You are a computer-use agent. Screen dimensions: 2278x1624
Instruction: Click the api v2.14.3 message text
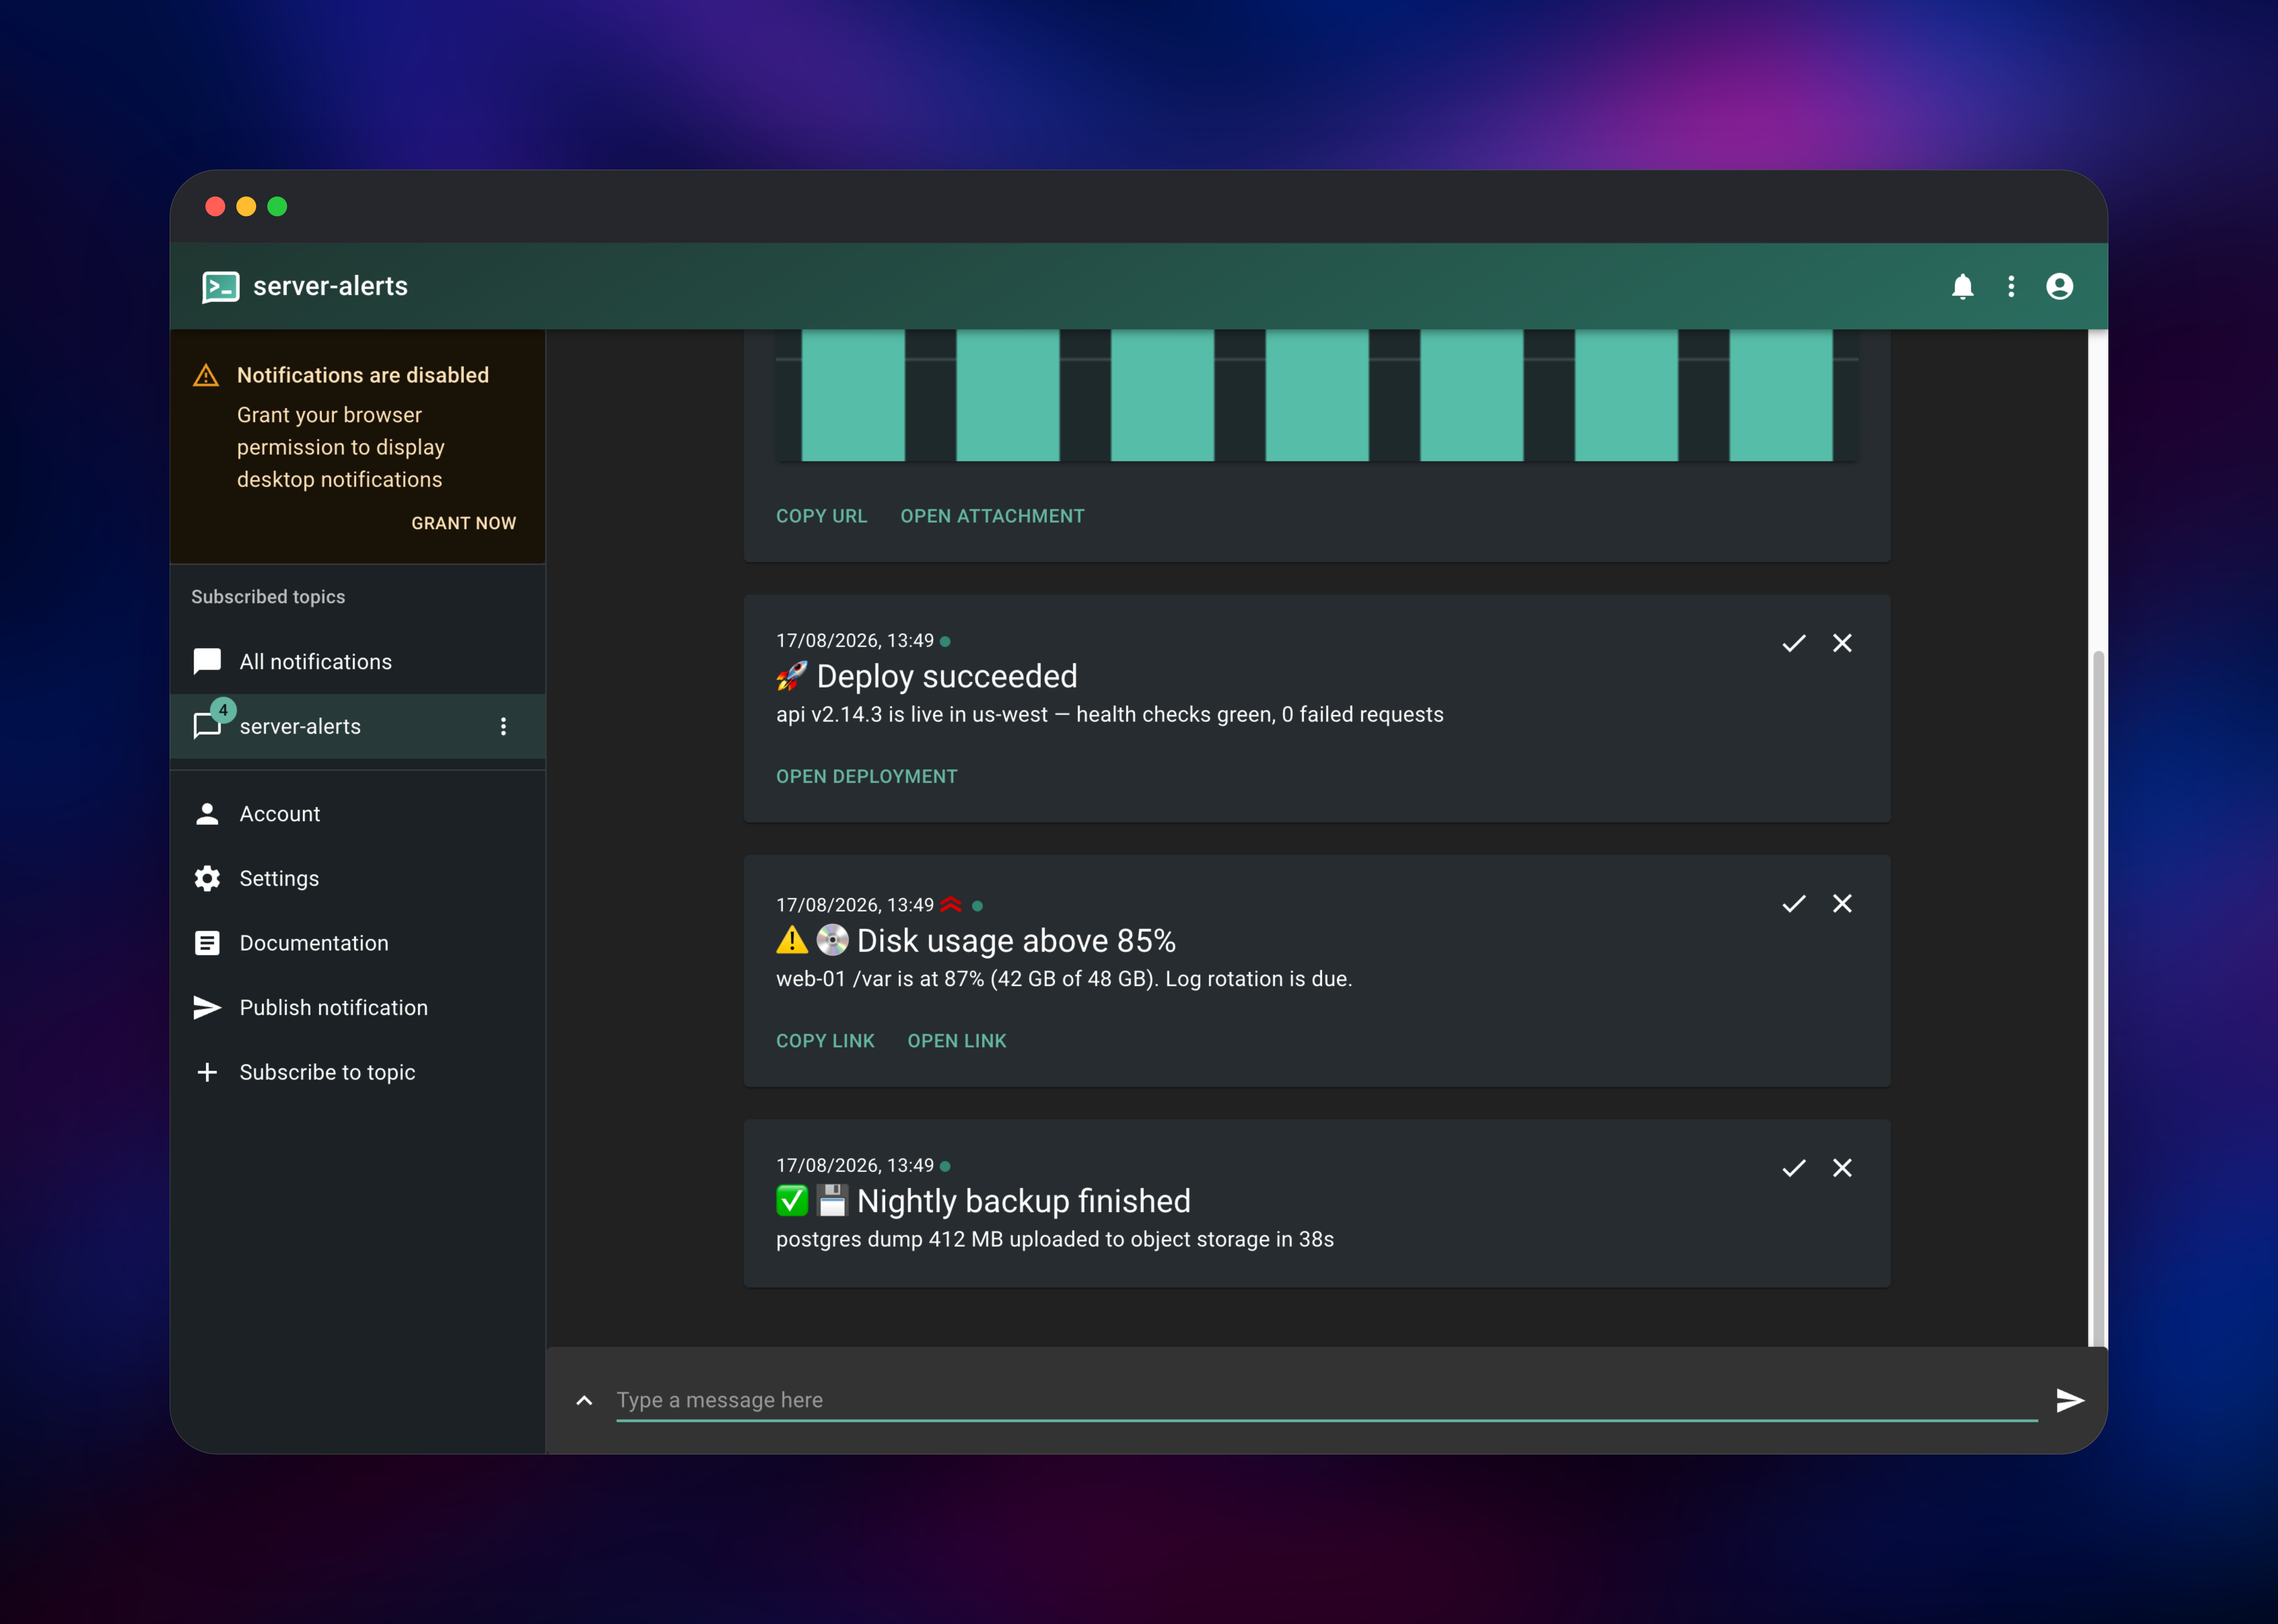coord(1109,715)
